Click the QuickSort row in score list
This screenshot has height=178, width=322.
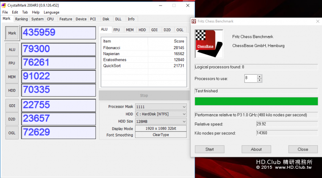(x=144, y=66)
